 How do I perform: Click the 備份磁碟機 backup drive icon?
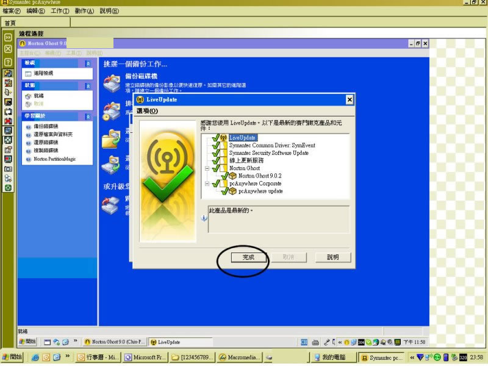pyautogui.click(x=112, y=82)
